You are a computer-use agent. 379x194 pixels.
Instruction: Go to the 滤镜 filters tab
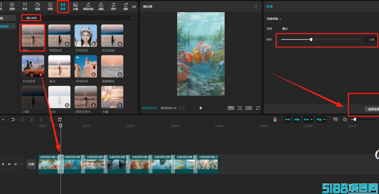tap(101, 7)
